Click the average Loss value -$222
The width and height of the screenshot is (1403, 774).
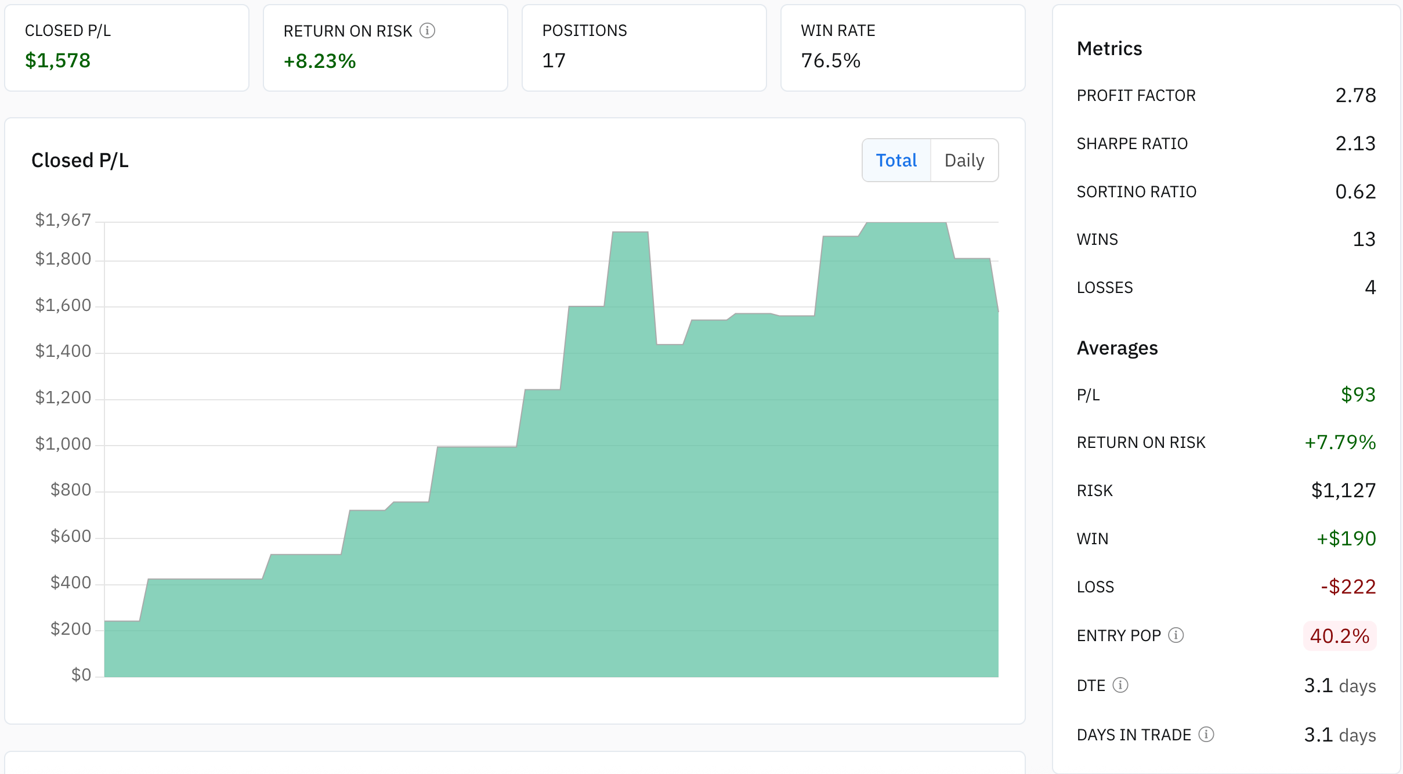click(x=1348, y=587)
